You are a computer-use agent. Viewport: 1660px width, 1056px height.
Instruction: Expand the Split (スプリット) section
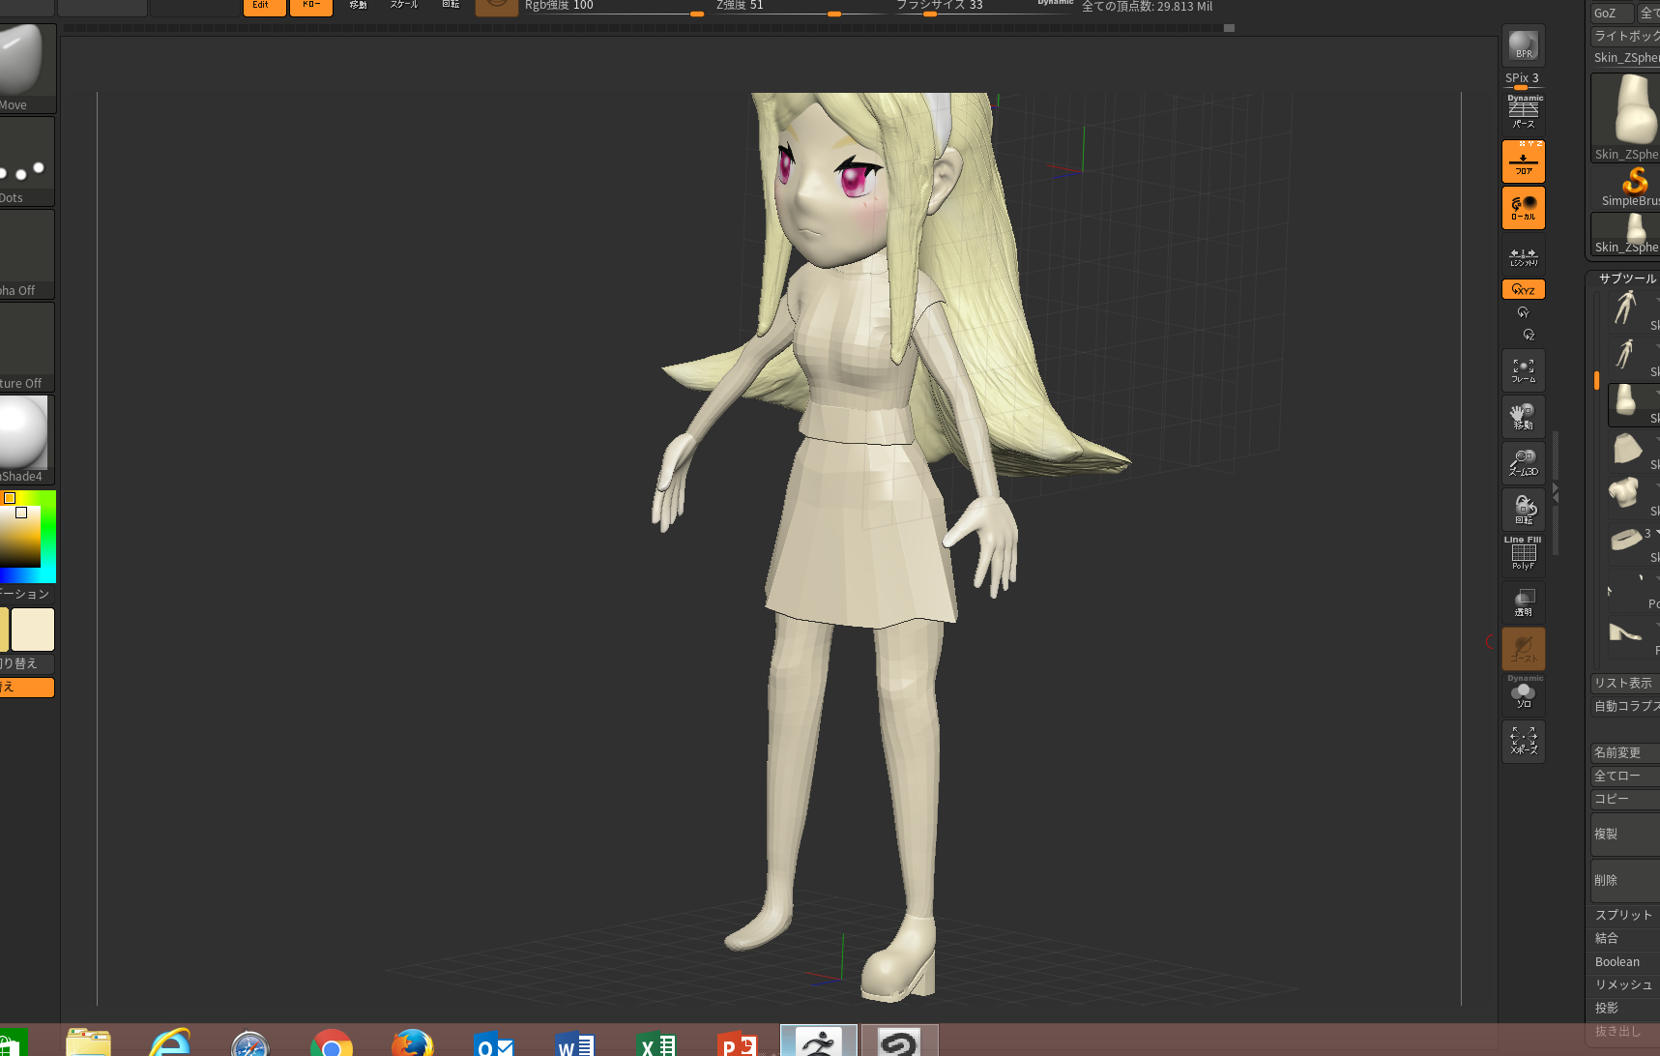pyautogui.click(x=1625, y=915)
